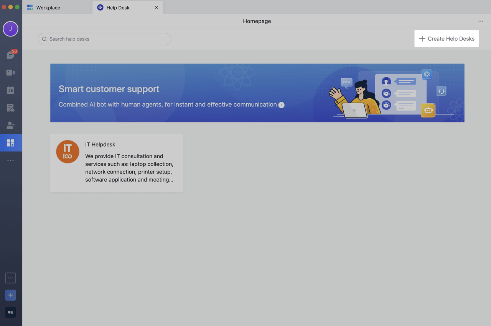The height and width of the screenshot is (326, 491).
Task: Click the magnifier in the search bar
Action: click(44, 39)
